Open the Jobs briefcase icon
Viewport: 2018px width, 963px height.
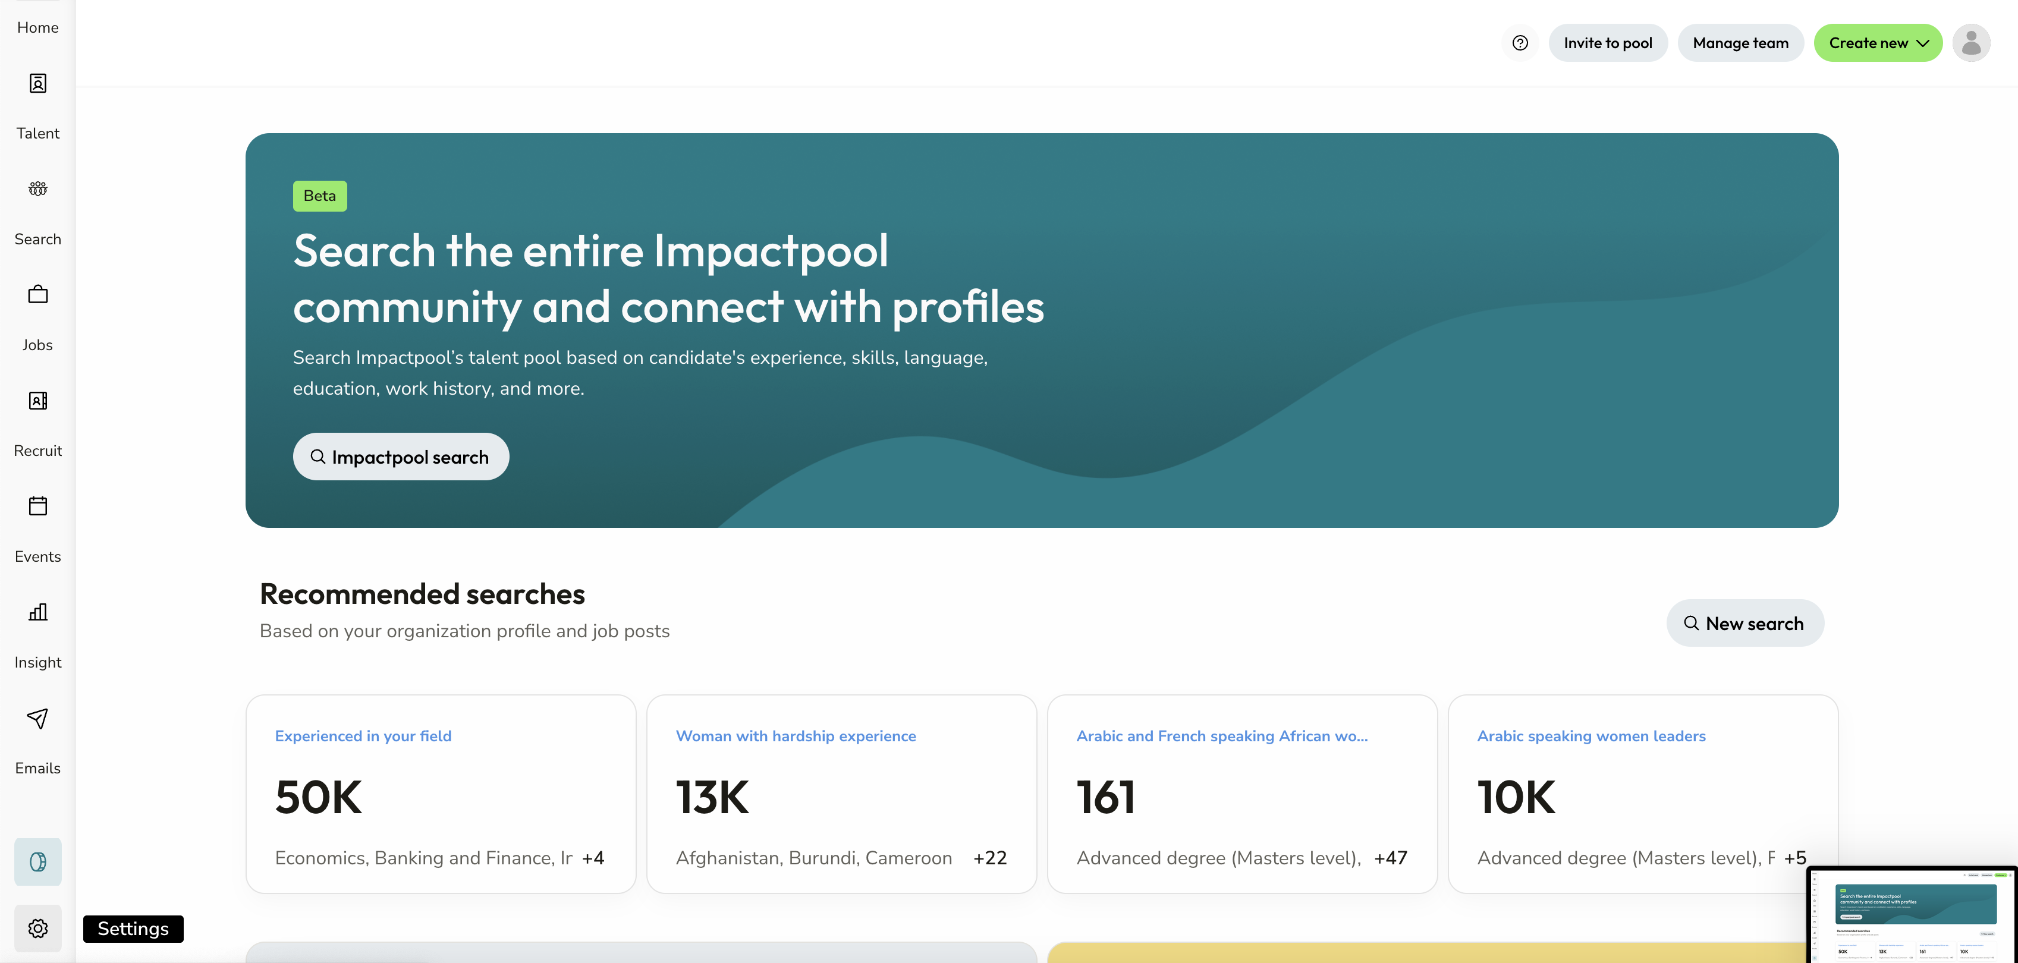click(37, 294)
